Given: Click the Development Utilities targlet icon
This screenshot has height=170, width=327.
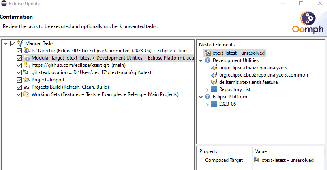Looking at the screenshot, I should (x=208, y=60).
